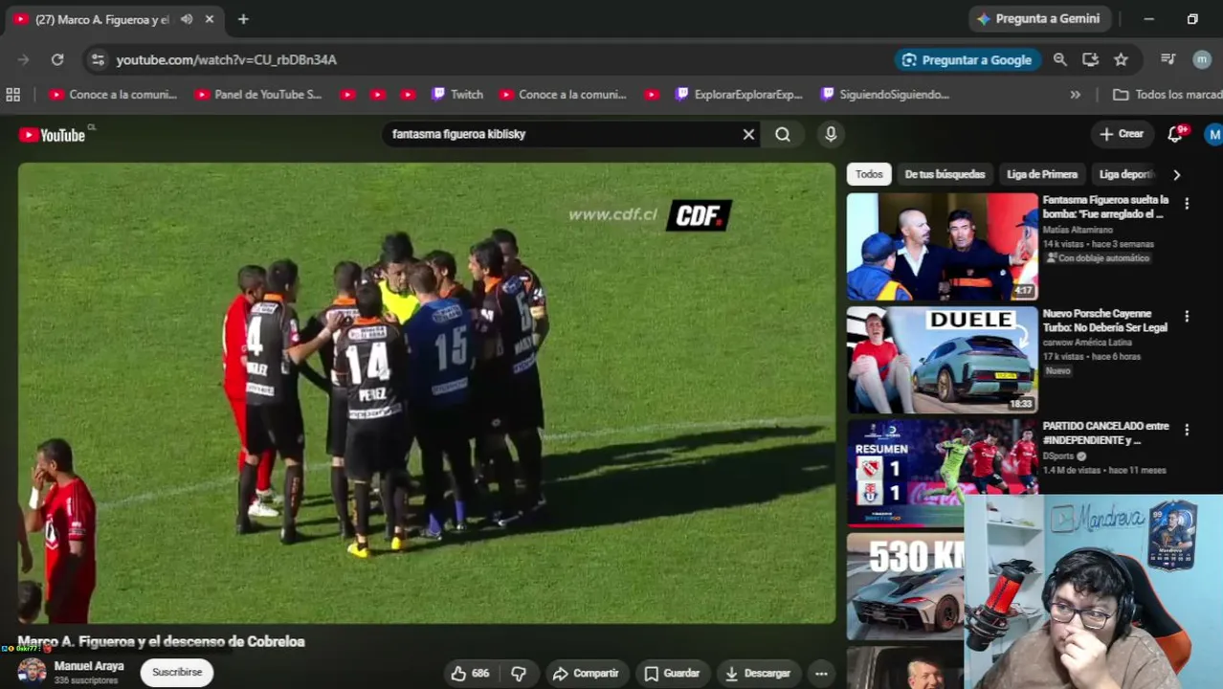
Task: Open a new browser tab
Action: pyautogui.click(x=243, y=19)
